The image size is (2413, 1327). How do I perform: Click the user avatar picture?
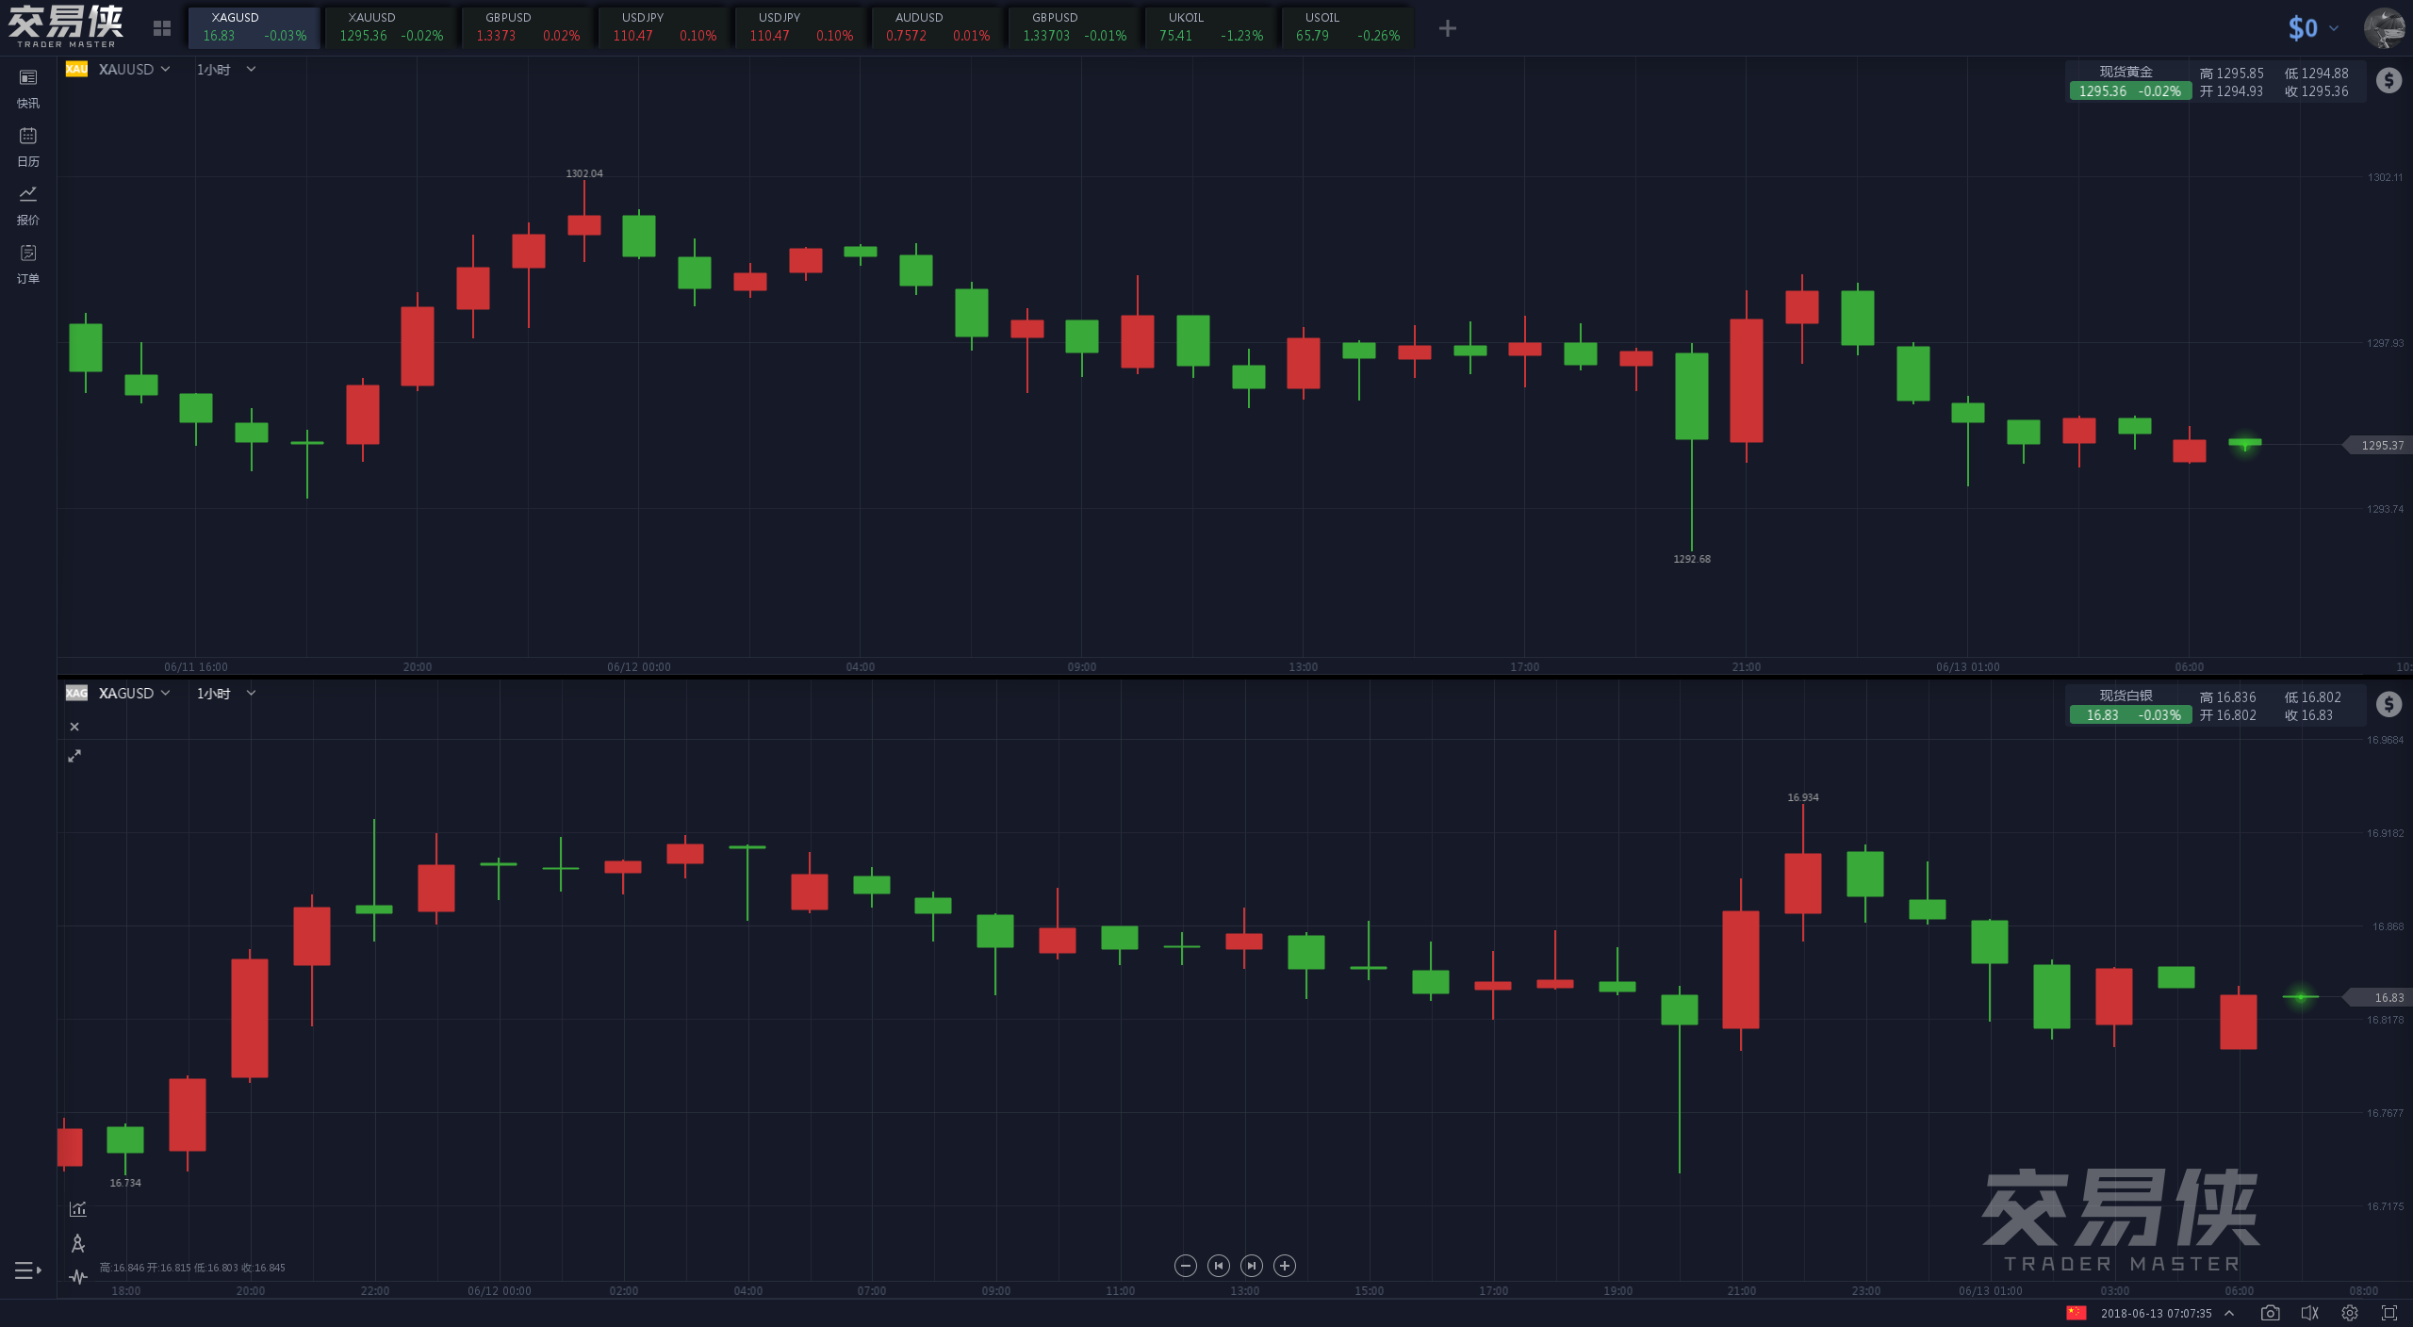(x=2384, y=28)
